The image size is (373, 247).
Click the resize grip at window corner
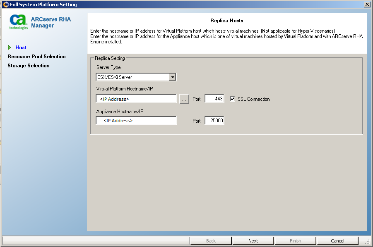tap(367, 242)
